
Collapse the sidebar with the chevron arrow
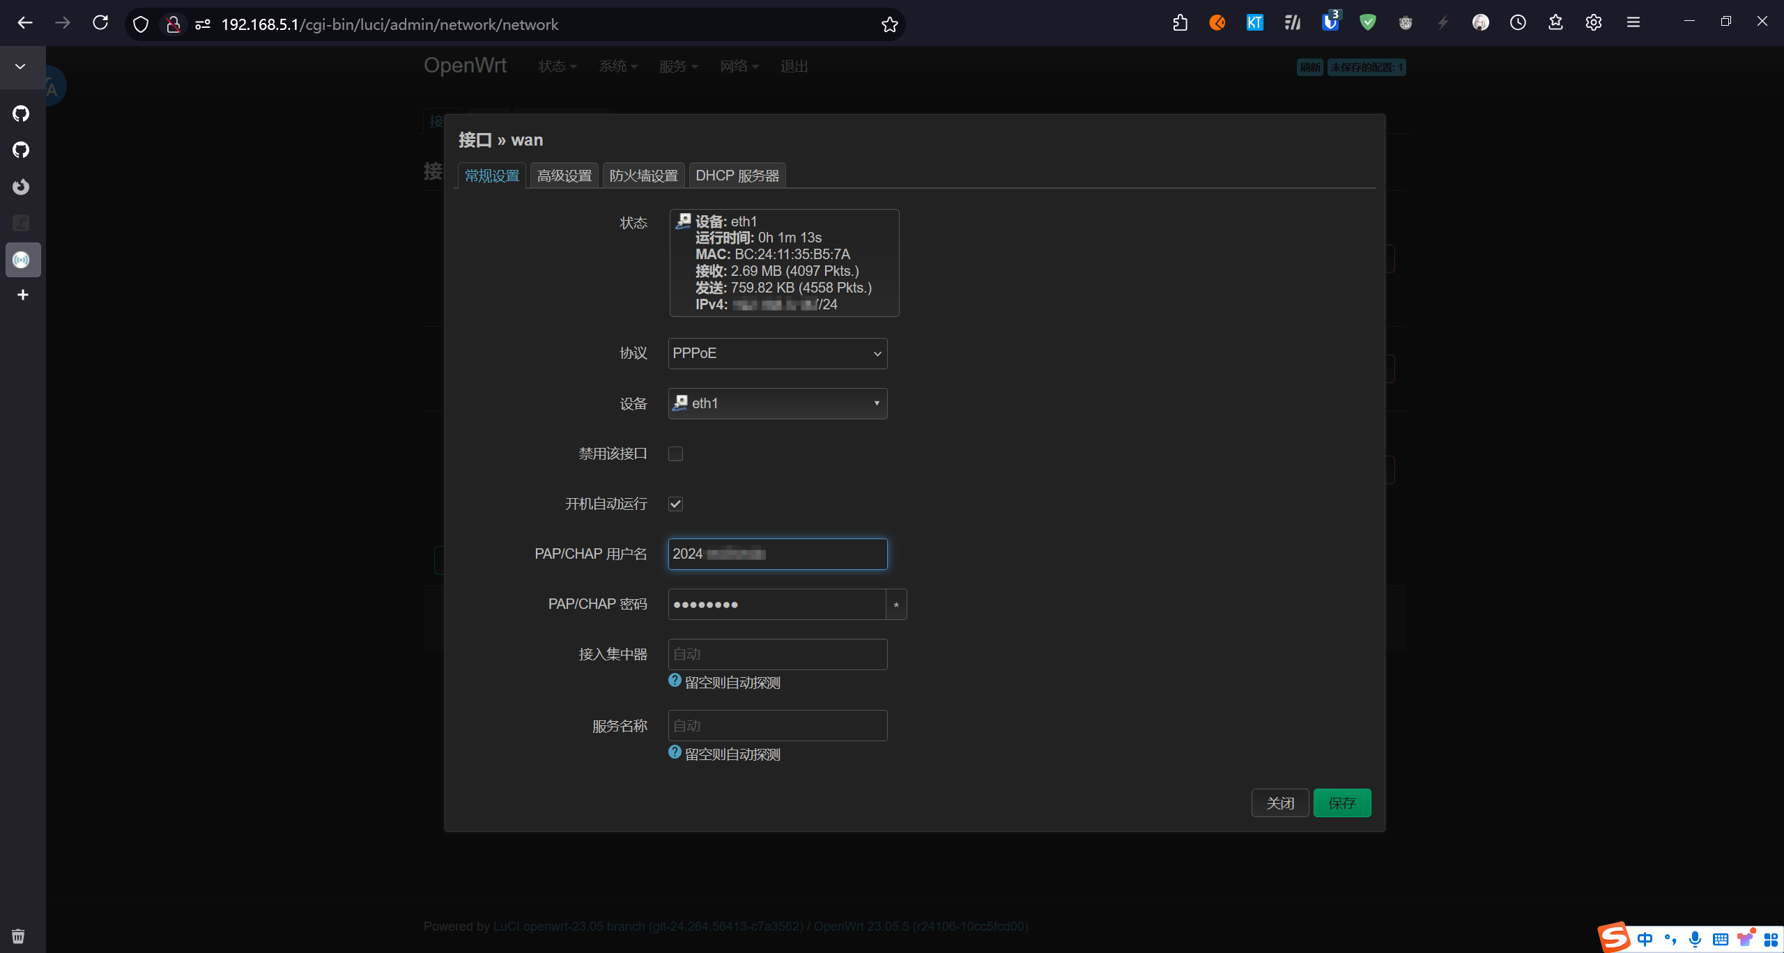click(x=20, y=66)
